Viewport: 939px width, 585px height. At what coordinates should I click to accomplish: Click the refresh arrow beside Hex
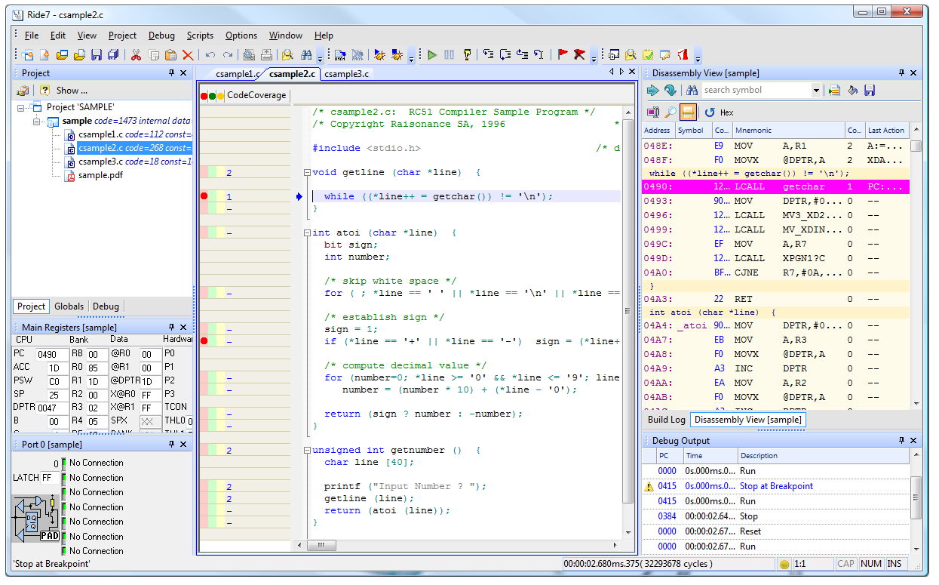[710, 112]
